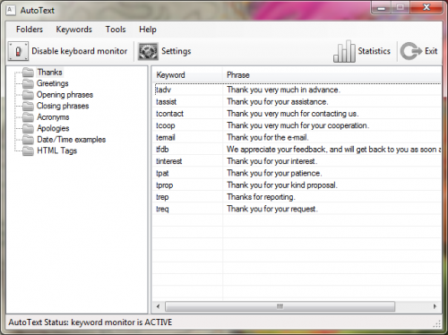
Task: Click the Date/Time examples folder icon
Action: pos(29,140)
